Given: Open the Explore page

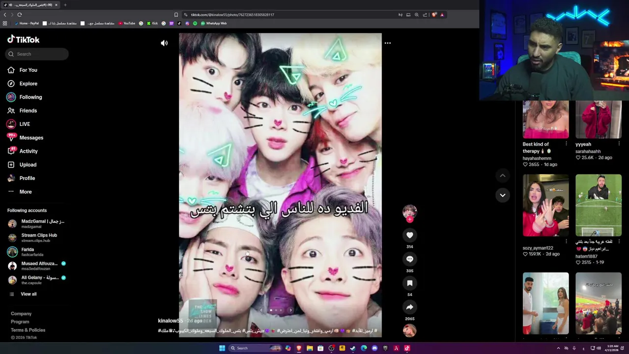Looking at the screenshot, I should [x=28, y=84].
